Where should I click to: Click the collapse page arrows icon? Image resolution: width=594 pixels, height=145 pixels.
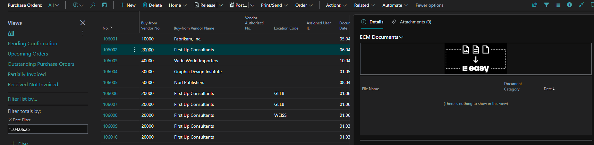click(x=581, y=5)
